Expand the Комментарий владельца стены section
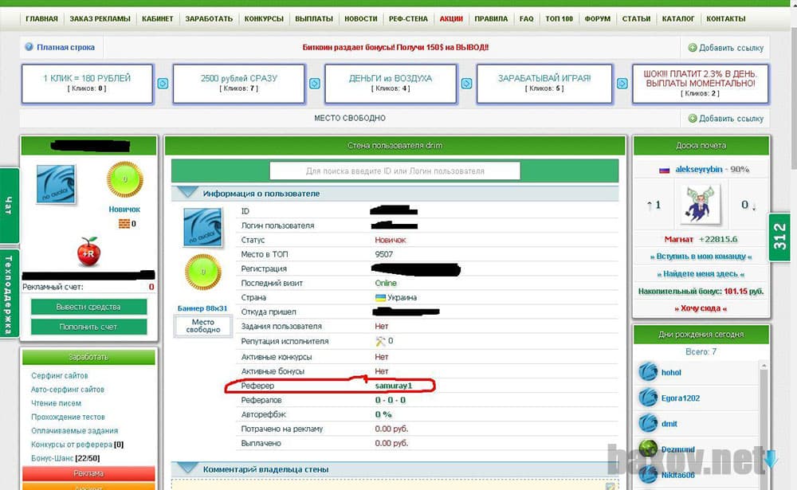 (188, 468)
